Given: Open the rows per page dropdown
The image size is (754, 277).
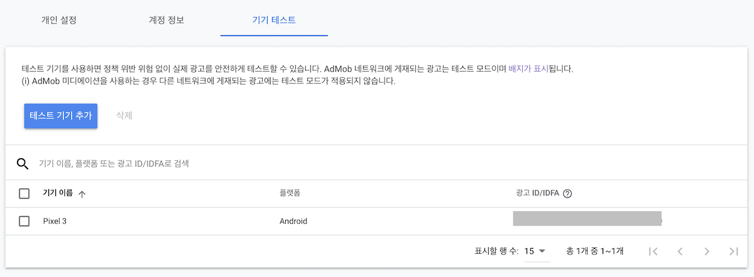Looking at the screenshot, I should (537, 251).
